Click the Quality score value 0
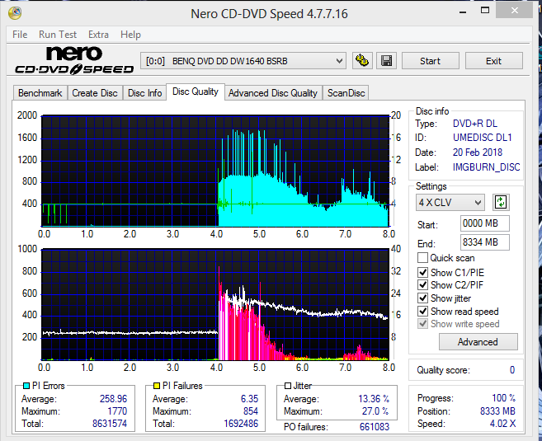This screenshot has height=441, width=542. coord(512,370)
